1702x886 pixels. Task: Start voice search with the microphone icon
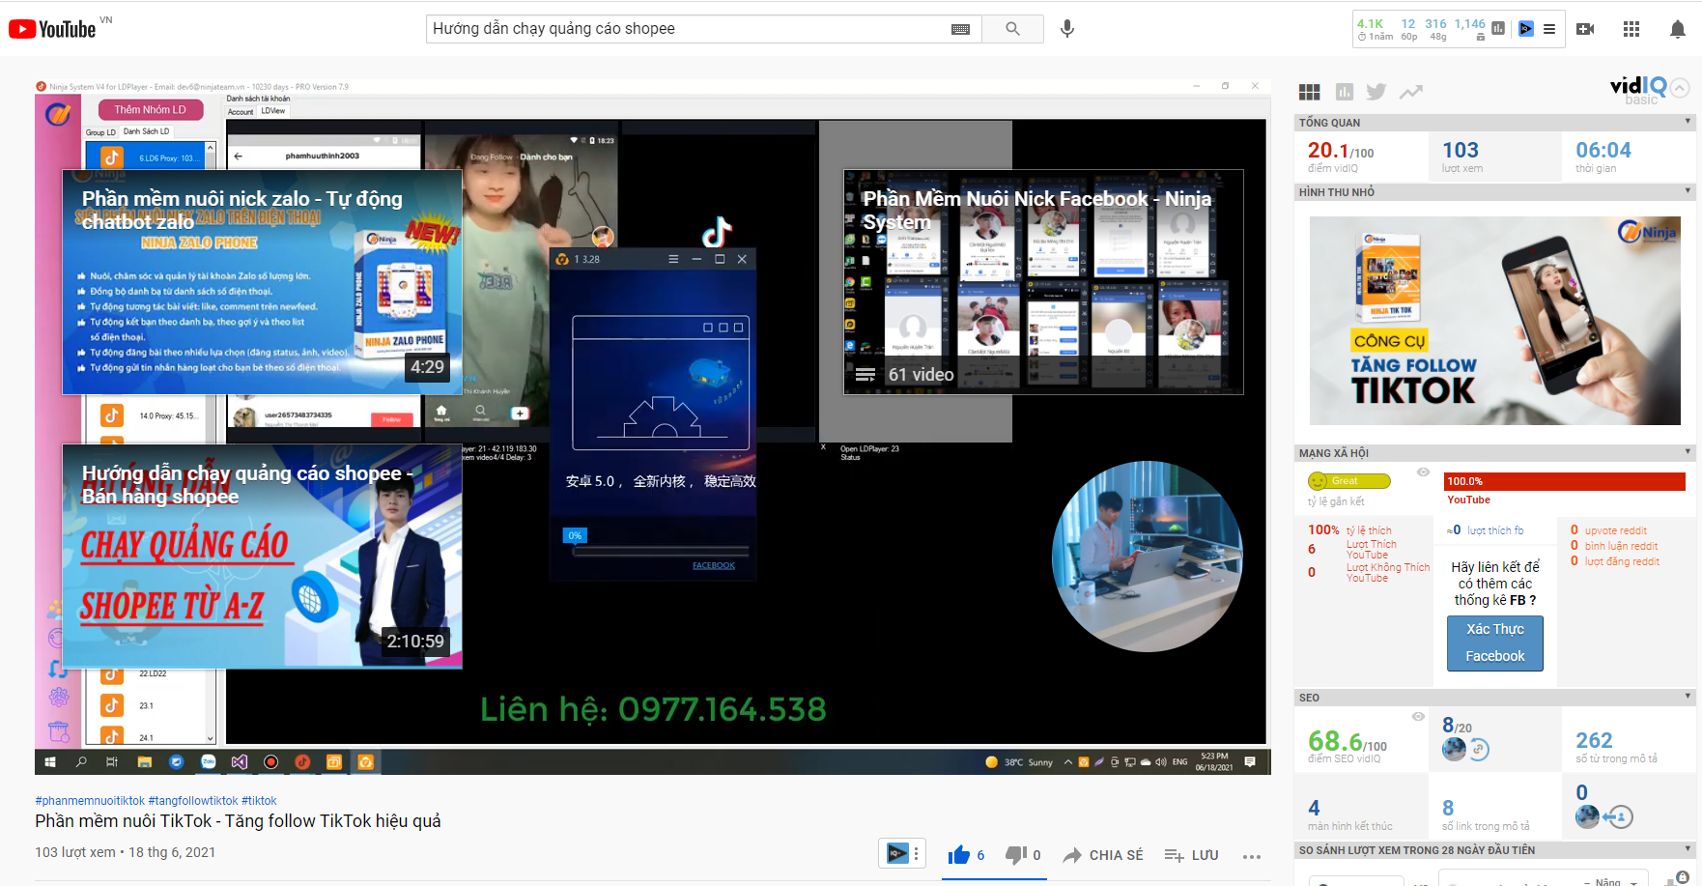pyautogui.click(x=1067, y=29)
